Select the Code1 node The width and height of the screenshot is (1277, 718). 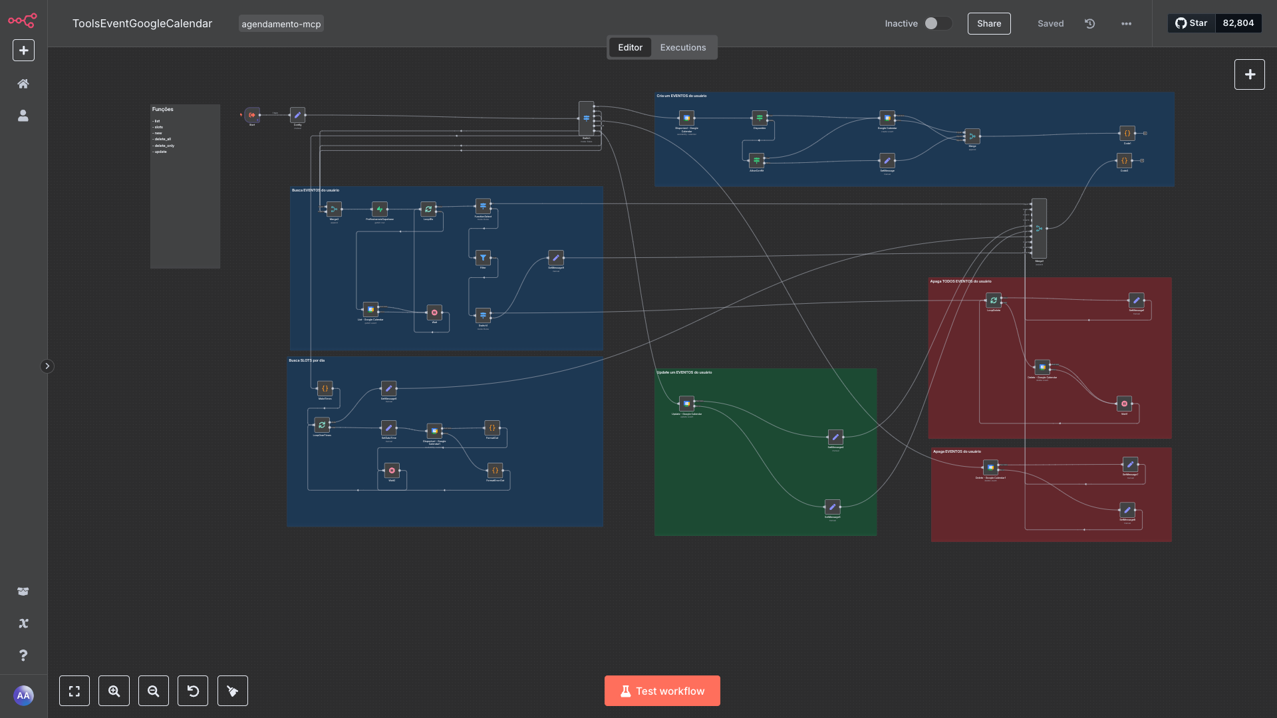click(1127, 133)
